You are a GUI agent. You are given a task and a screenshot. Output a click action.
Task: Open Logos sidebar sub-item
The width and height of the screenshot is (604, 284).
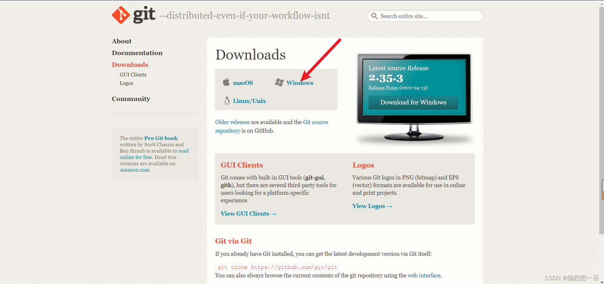(x=126, y=83)
